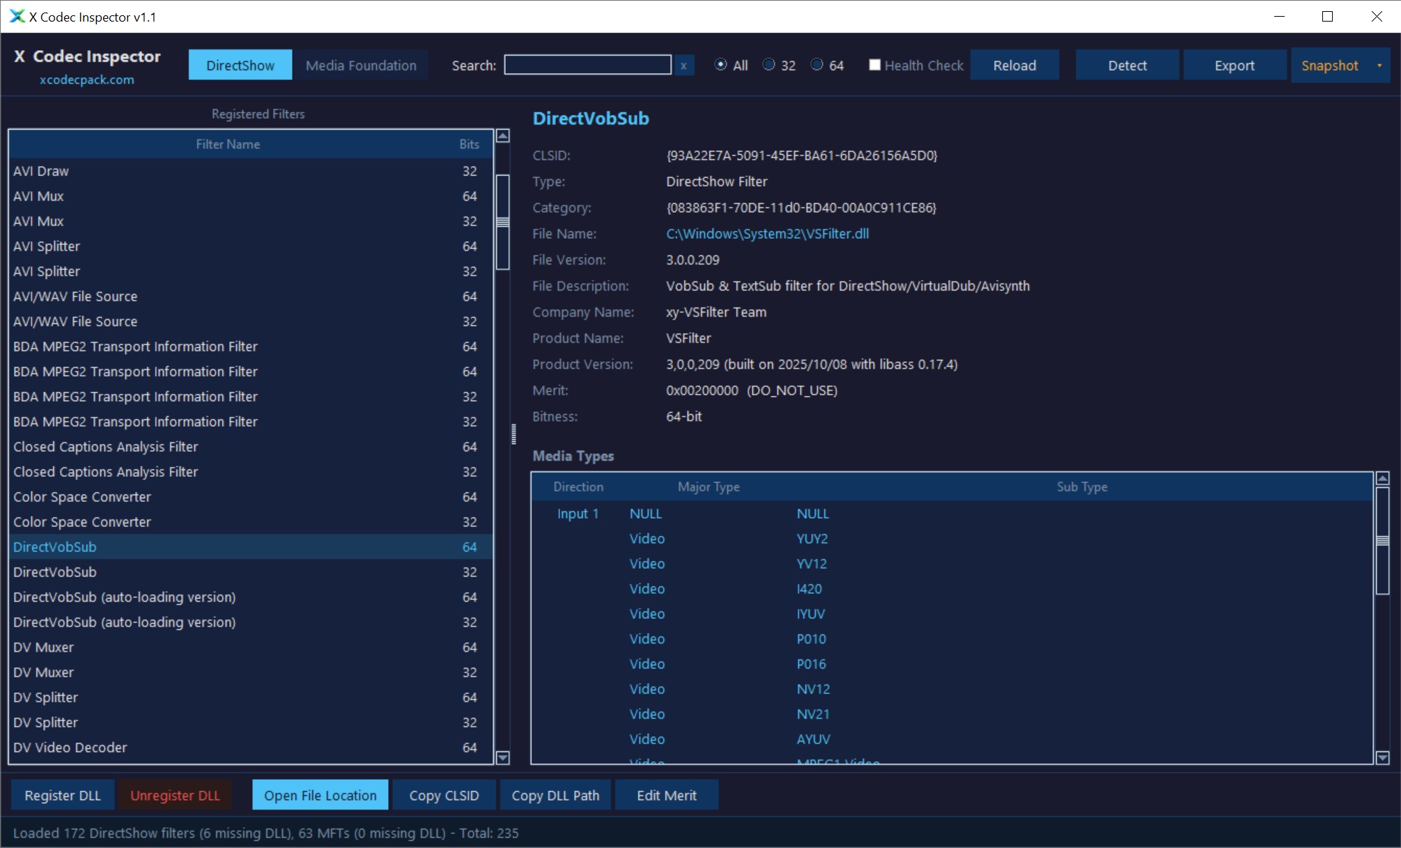Copy the CLSID of DirectVobSub
This screenshot has height=848, width=1401.
[444, 794]
